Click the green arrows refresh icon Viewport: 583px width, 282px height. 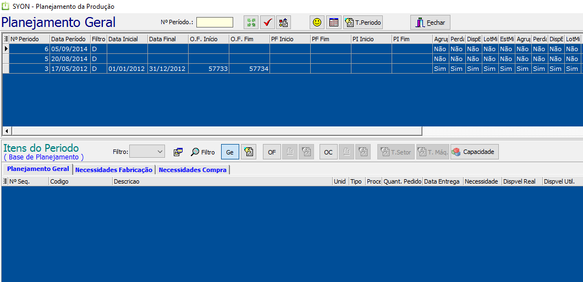[x=251, y=23]
